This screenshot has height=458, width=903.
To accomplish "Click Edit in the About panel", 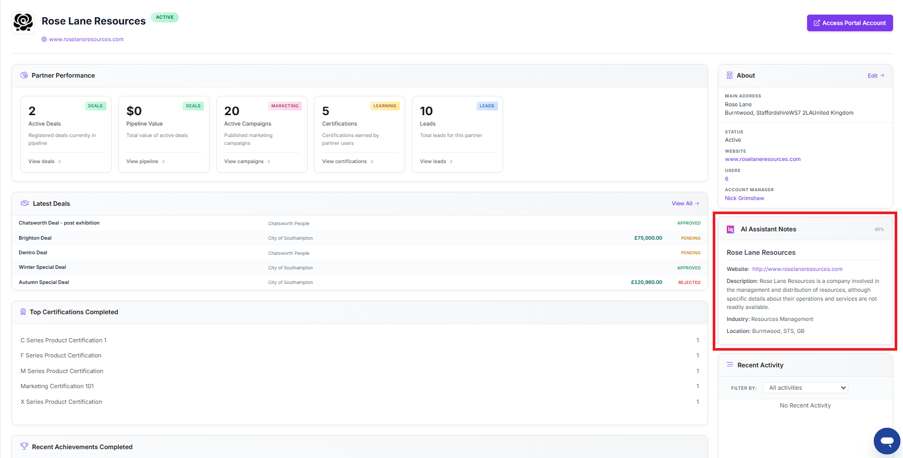I will [875, 76].
